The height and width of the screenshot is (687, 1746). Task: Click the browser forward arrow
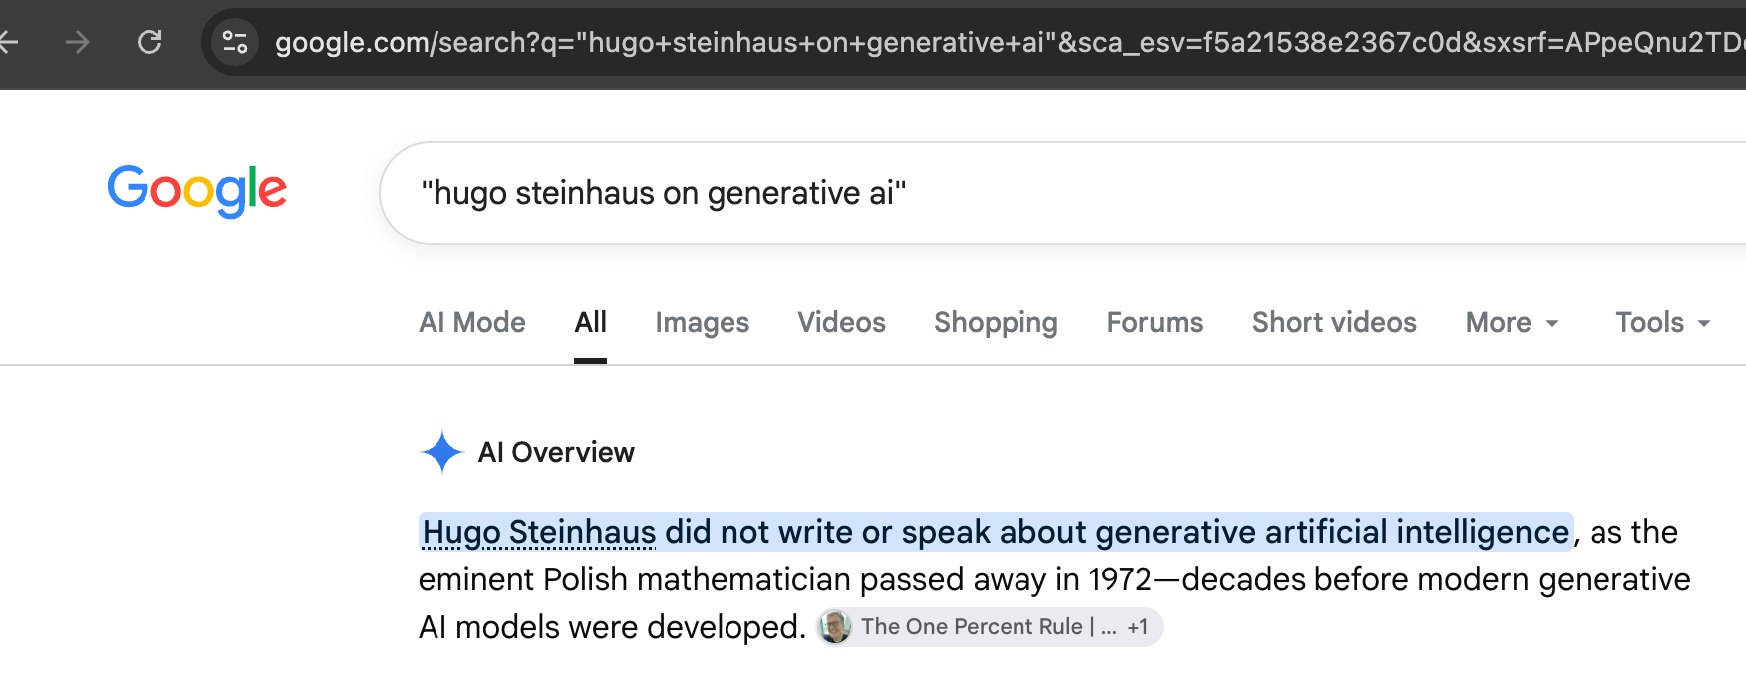click(77, 42)
